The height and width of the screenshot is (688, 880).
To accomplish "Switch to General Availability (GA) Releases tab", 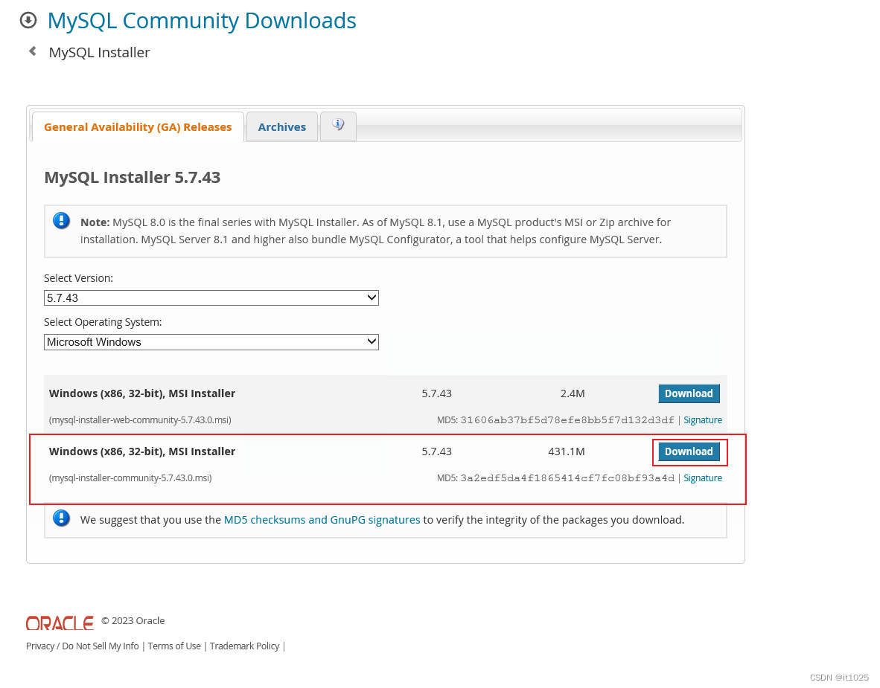I will coord(138,126).
